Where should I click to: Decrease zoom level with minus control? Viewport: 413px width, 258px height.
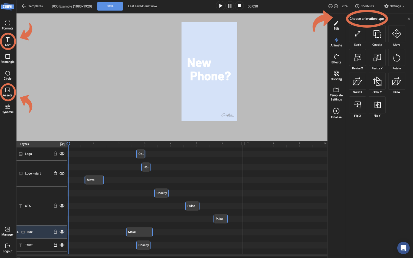click(x=330, y=6)
